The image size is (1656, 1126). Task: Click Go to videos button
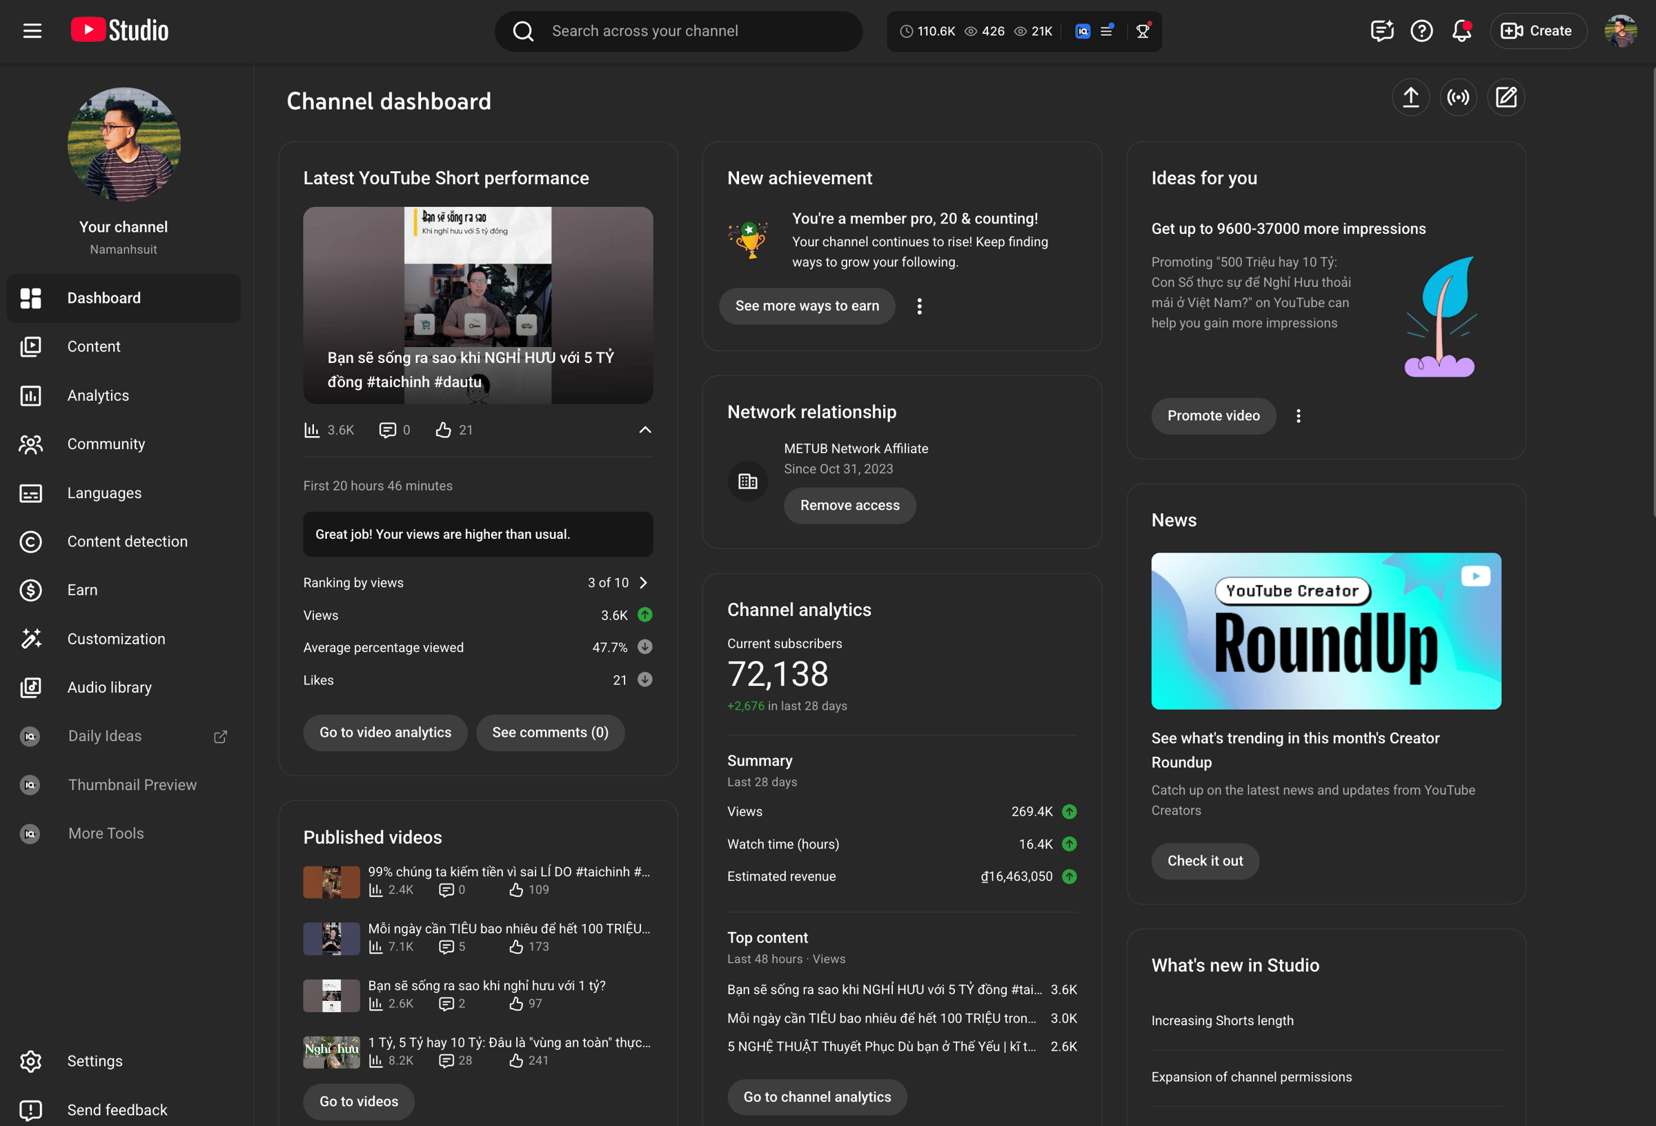pos(358,1101)
